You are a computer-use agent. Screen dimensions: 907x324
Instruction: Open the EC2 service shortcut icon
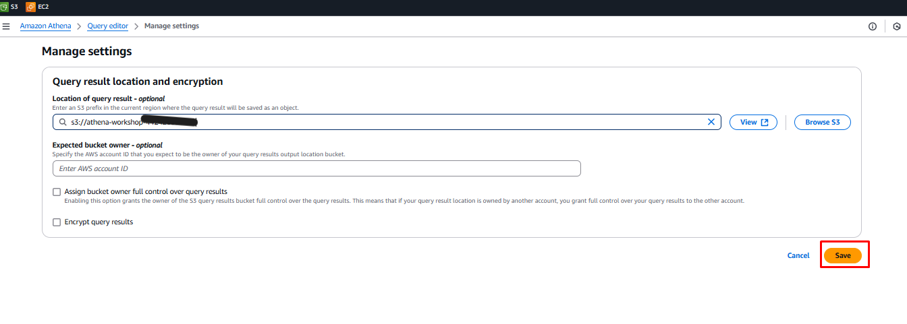click(30, 7)
